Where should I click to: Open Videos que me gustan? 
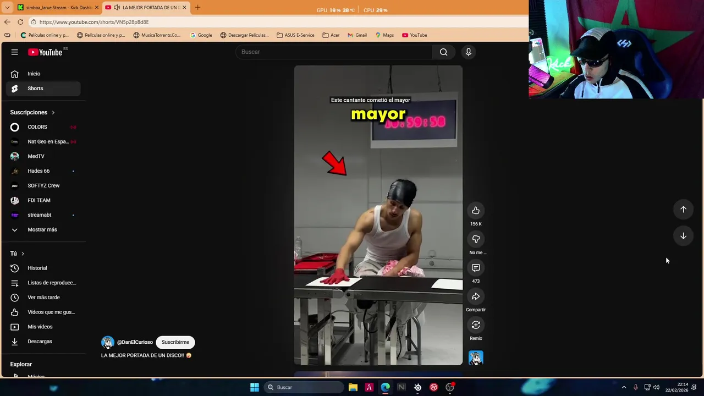[x=43, y=312]
